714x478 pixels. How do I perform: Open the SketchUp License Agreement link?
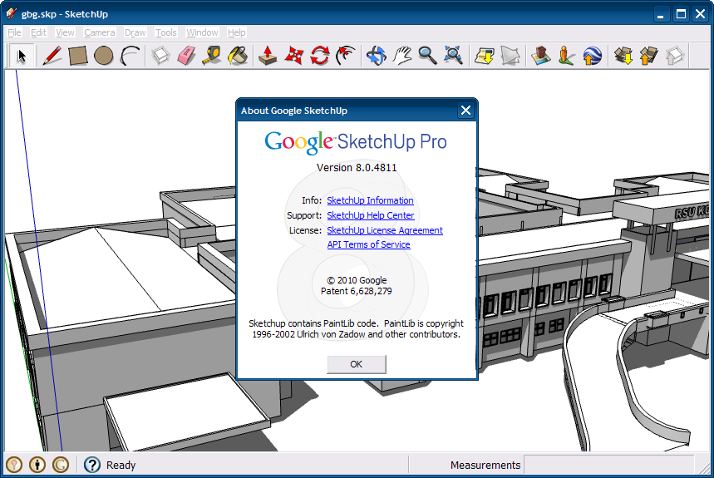coord(385,230)
